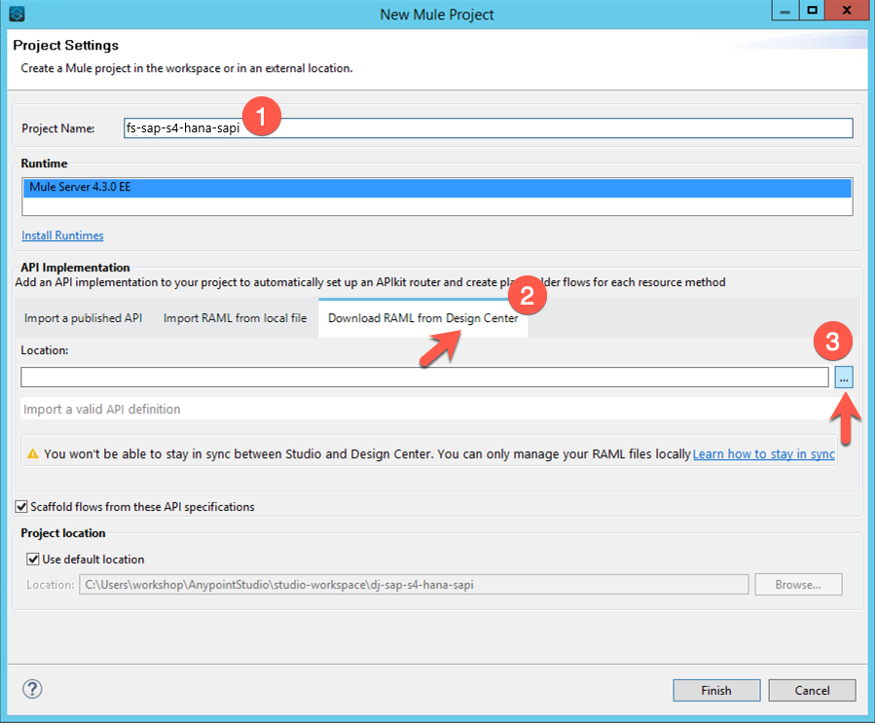The image size is (875, 724).
Task: Click the Project Name input field
Action: point(488,127)
